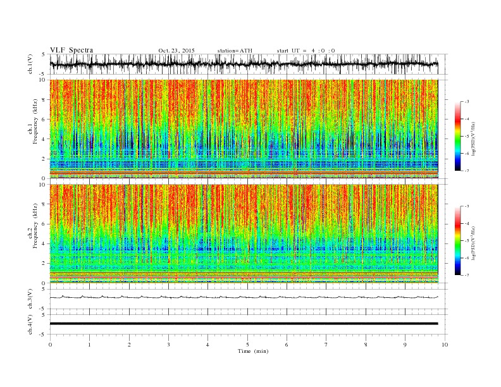
Task: Click the "2" minute tick label
Action: 129,345
